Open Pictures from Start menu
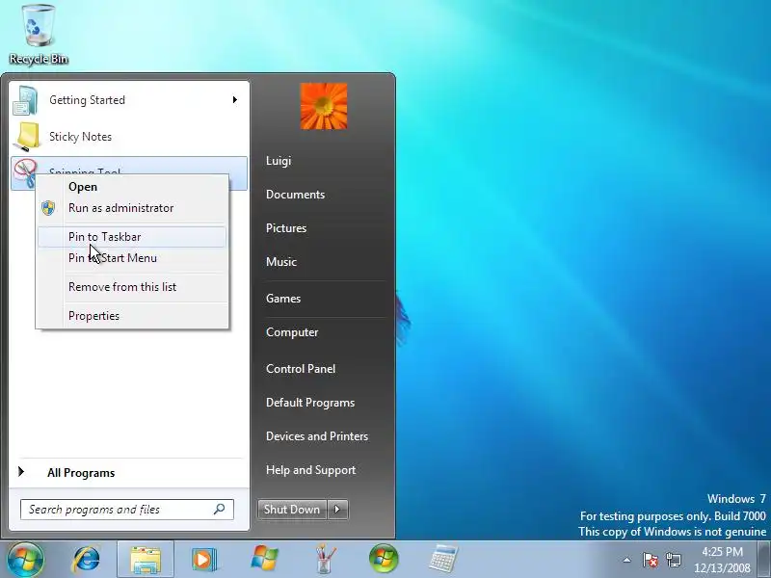The height and width of the screenshot is (578, 771). pos(286,228)
